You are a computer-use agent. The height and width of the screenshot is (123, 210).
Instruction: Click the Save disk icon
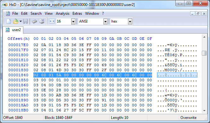[x=25, y=21]
